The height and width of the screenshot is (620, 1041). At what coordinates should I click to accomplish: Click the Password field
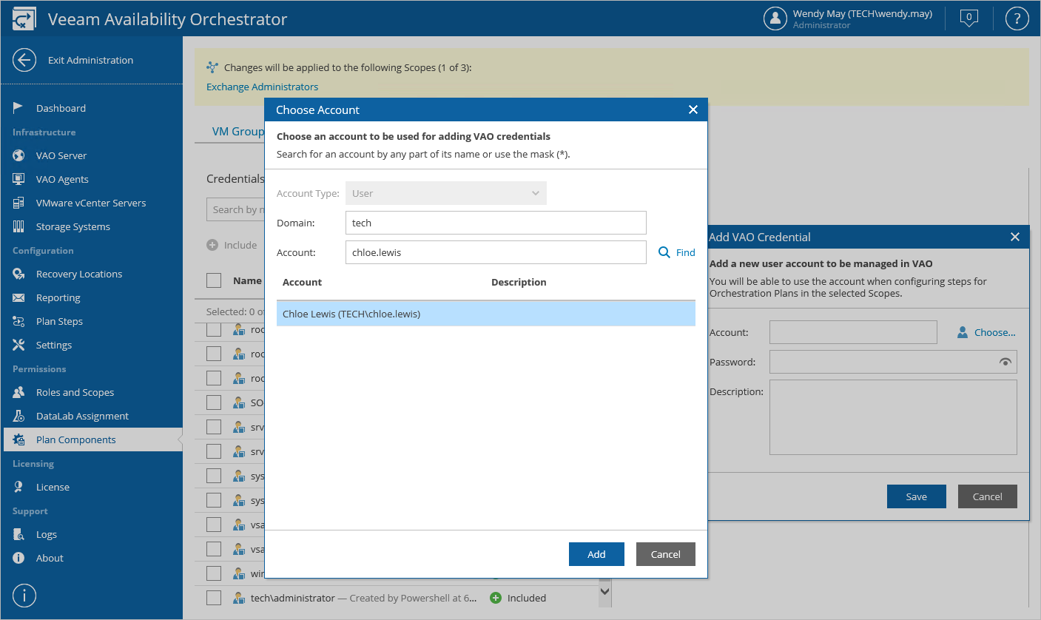pyautogui.click(x=893, y=362)
